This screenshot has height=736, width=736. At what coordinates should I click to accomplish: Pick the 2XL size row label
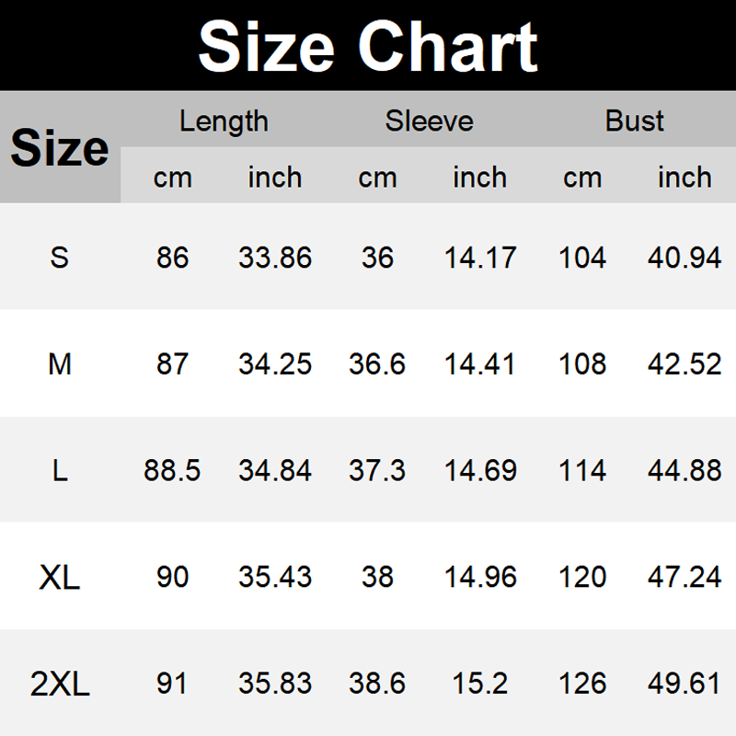click(x=60, y=684)
